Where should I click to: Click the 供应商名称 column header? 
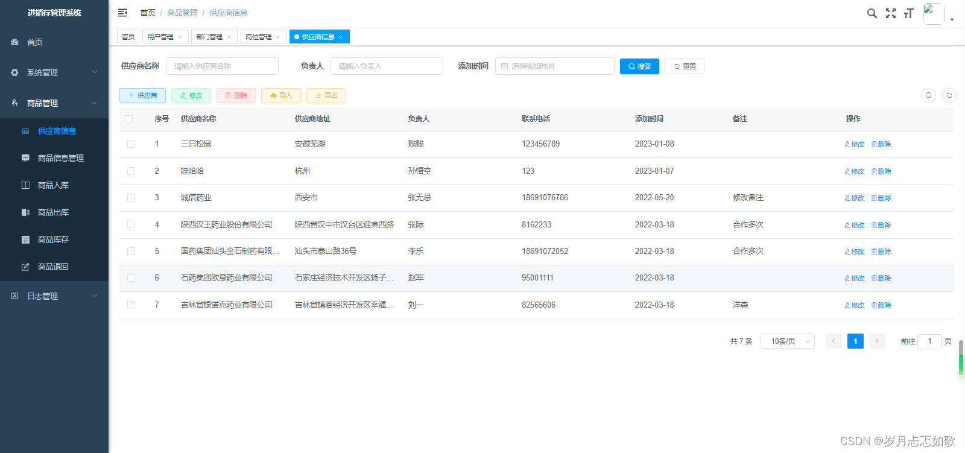click(x=198, y=119)
